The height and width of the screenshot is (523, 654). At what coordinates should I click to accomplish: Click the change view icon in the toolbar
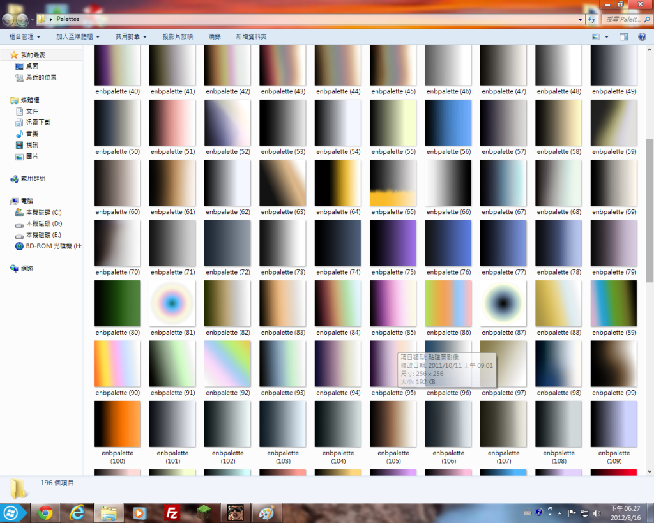(x=595, y=37)
